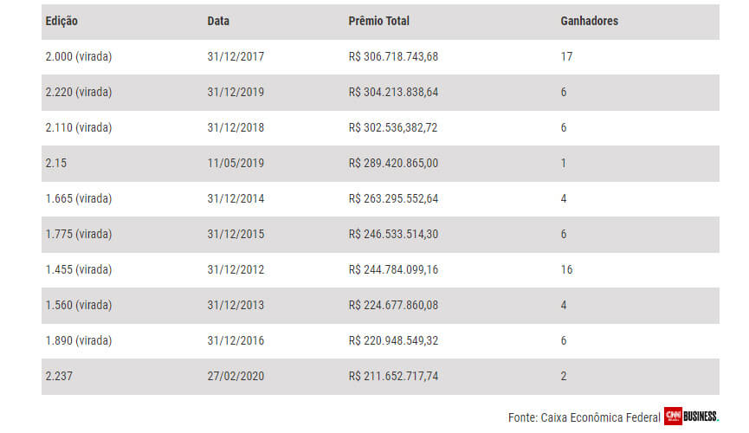Click the CNN Business logo
749x433 pixels.
(x=691, y=417)
